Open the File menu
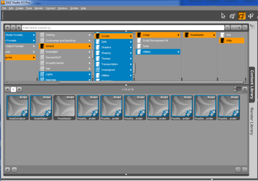This screenshot has width=258, height=181. [4, 8]
